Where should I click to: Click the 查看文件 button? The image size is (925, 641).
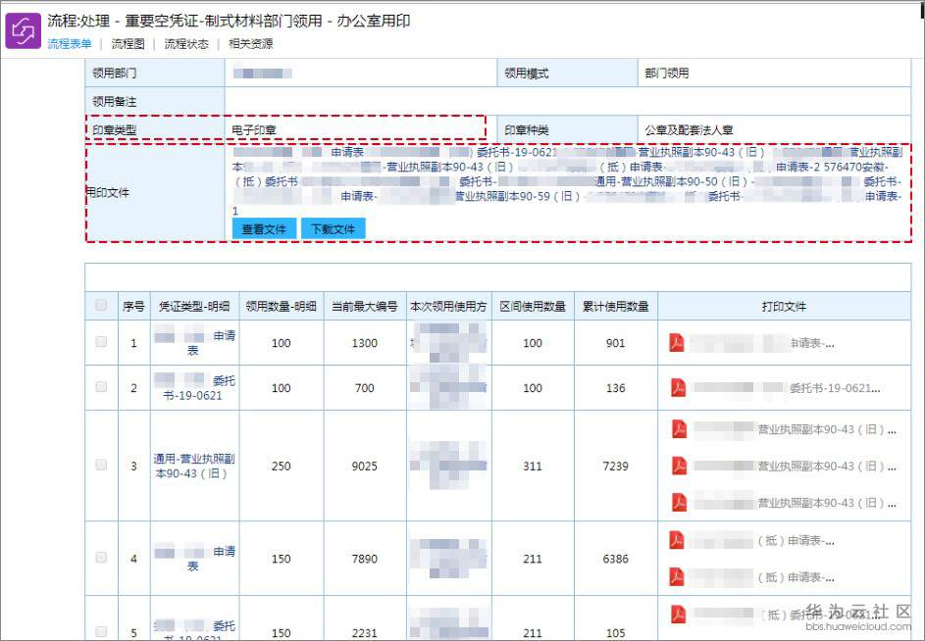[x=264, y=228]
